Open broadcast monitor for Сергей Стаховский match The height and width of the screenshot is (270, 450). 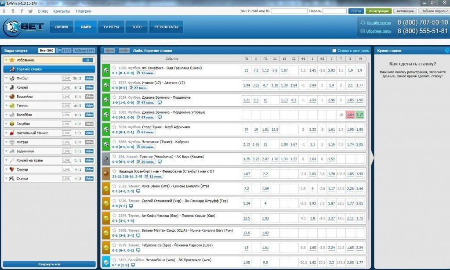(x=131, y=206)
